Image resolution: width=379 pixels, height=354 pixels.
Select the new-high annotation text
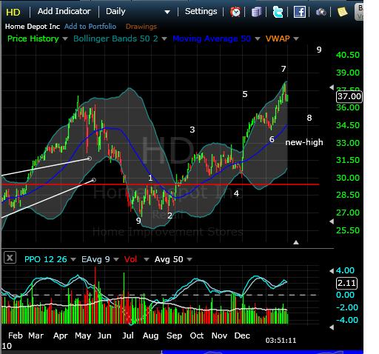click(x=304, y=142)
